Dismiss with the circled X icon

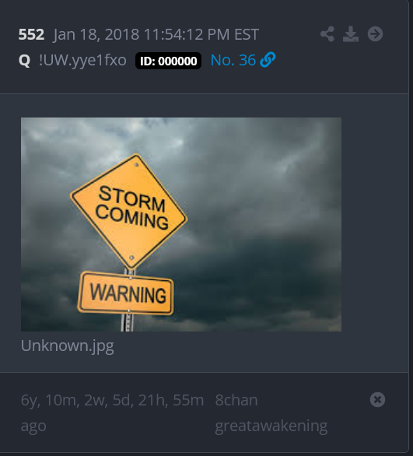coord(377,399)
